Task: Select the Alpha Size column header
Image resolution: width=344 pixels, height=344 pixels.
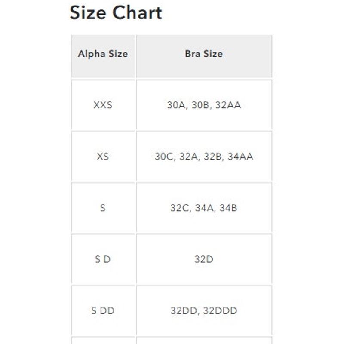Action: point(103,56)
